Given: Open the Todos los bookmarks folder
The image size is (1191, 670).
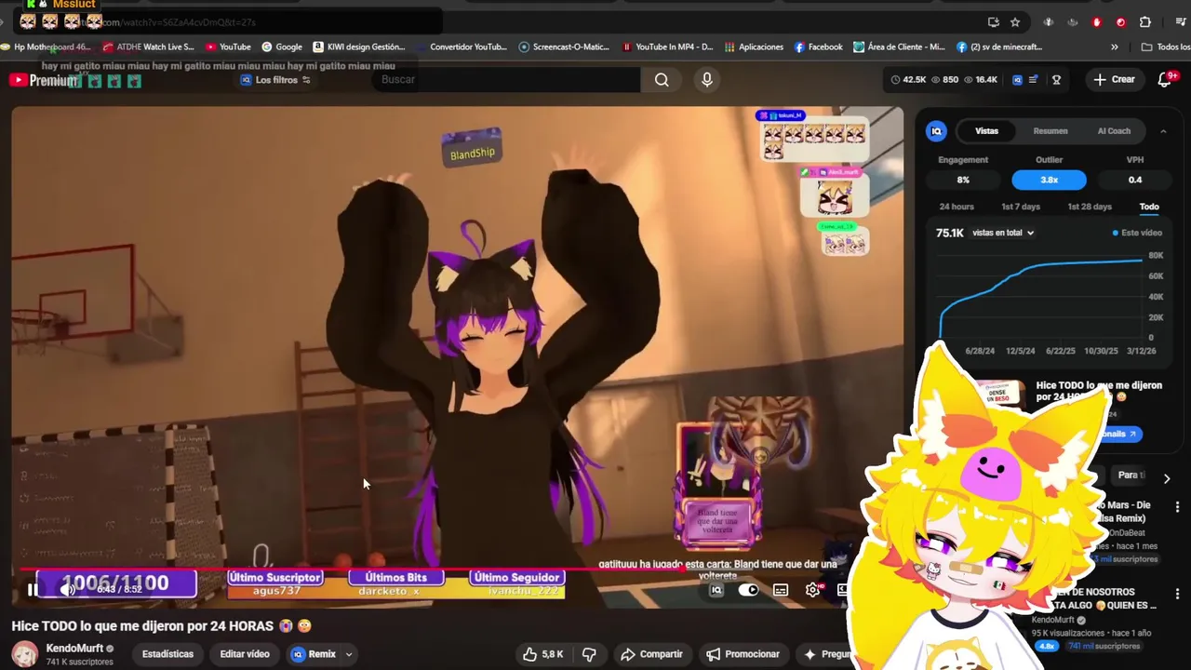Looking at the screenshot, I should click(x=1166, y=47).
